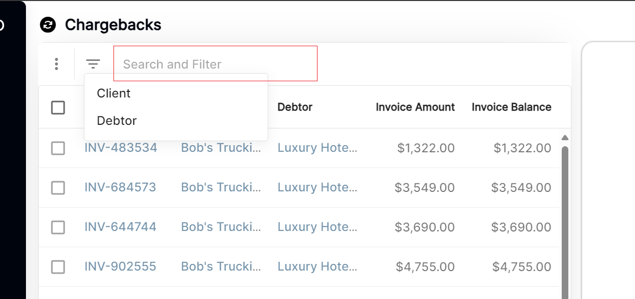Image resolution: width=635 pixels, height=299 pixels.
Task: Check the checkbox for INV-902555
Action: coord(57,267)
